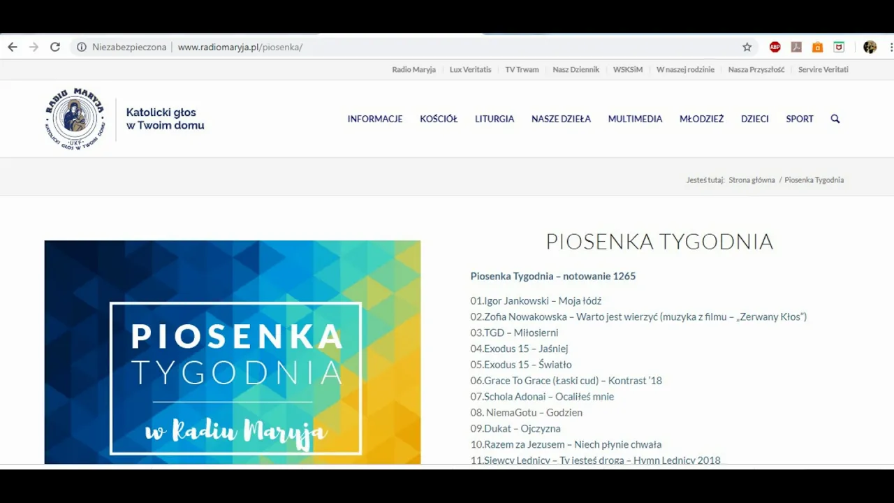This screenshot has height=503, width=894.
Task: Select '08. NiemaGotu – Godzien' entry
Action: point(526,413)
